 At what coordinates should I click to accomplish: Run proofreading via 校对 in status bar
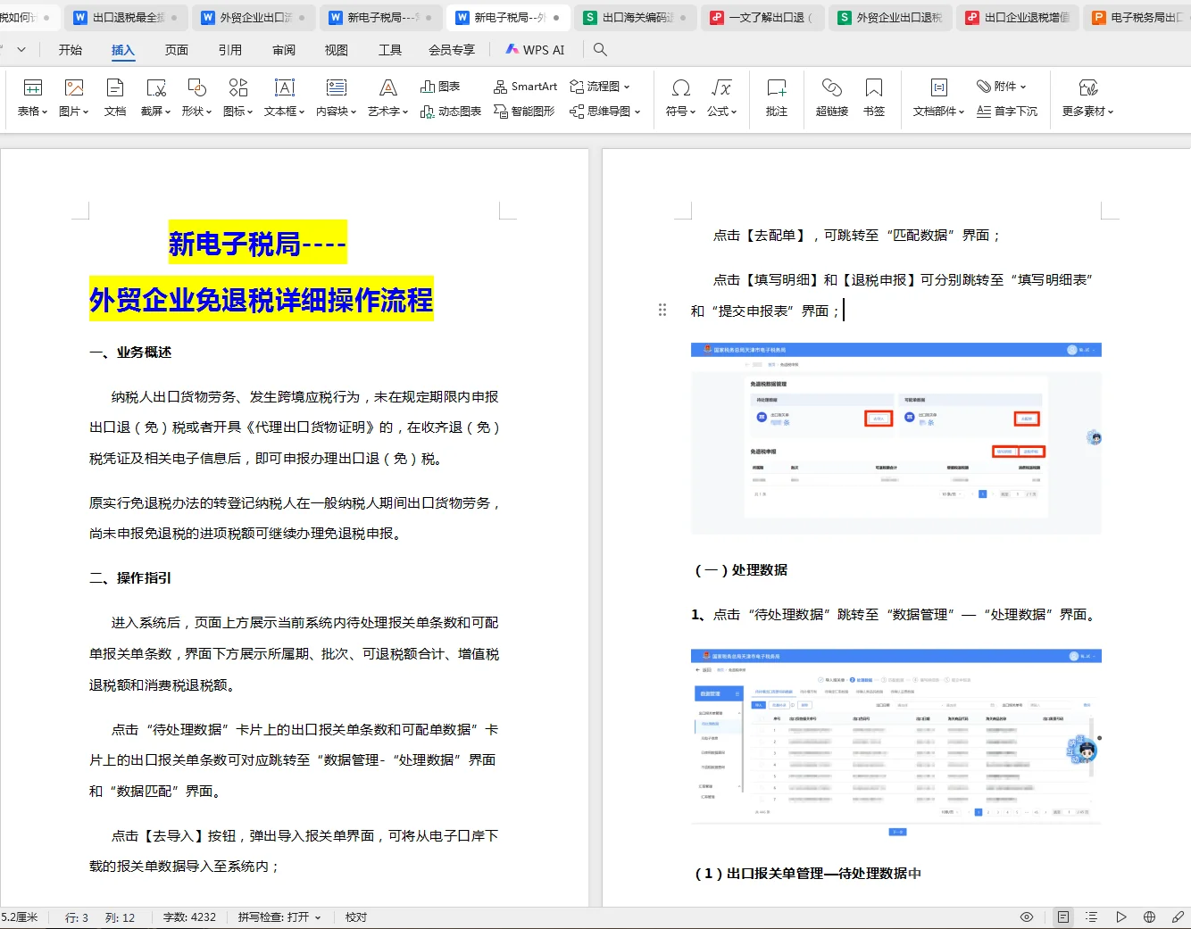(x=355, y=917)
